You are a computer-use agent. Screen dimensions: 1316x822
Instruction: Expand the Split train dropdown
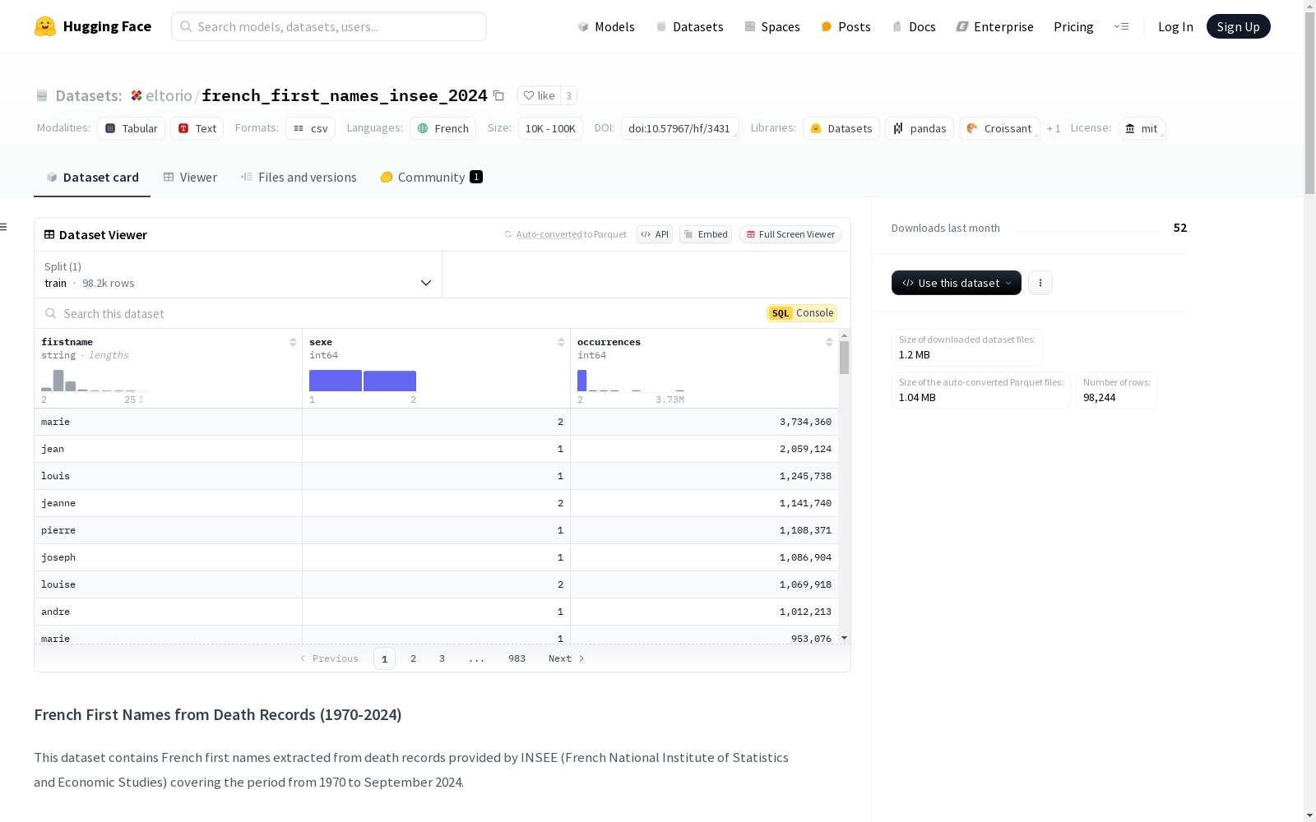click(x=239, y=275)
